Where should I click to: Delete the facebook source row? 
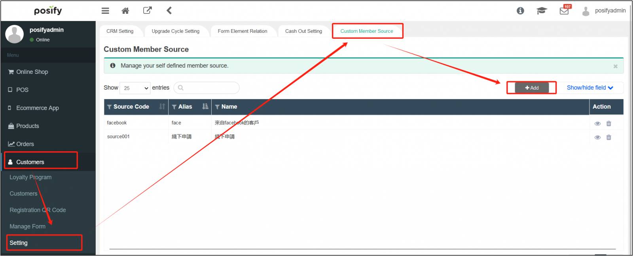point(609,124)
